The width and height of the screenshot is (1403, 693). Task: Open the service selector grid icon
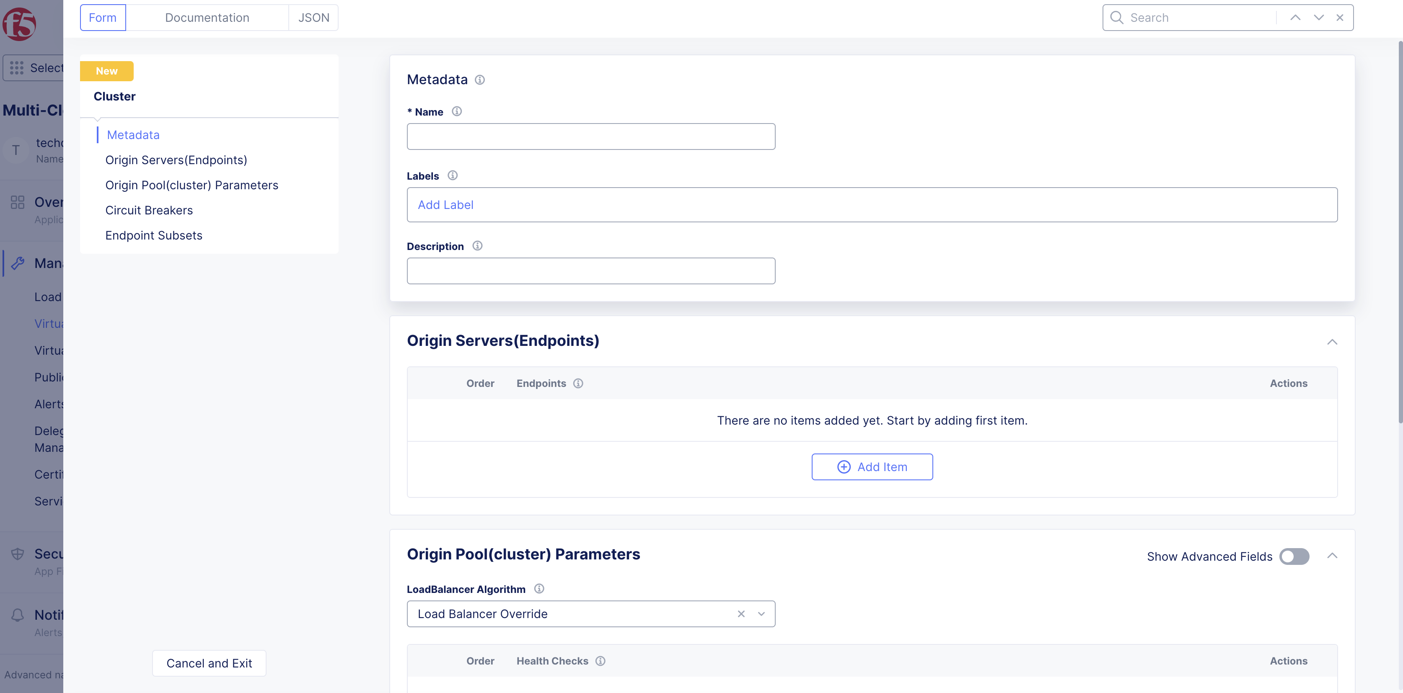(17, 67)
